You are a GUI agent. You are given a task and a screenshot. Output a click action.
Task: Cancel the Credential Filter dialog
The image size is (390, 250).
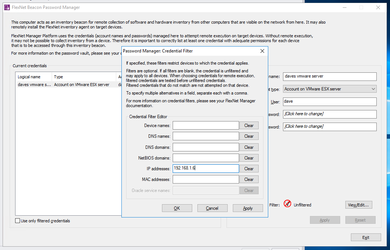pyautogui.click(x=213, y=208)
